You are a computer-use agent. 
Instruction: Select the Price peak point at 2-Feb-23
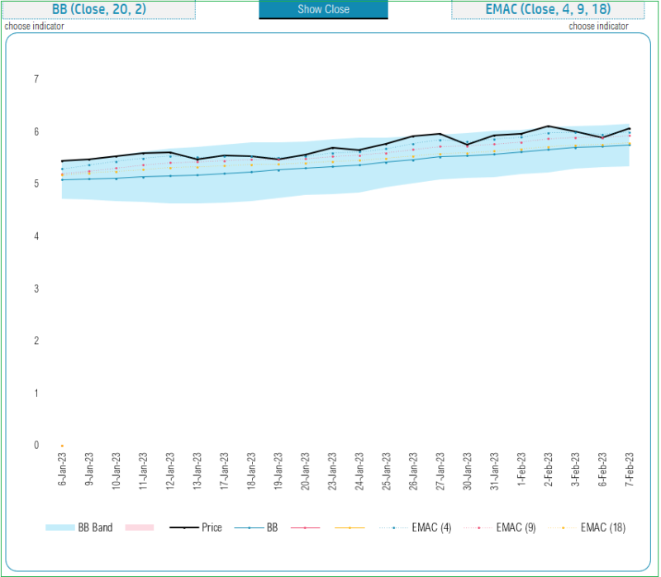(x=547, y=126)
